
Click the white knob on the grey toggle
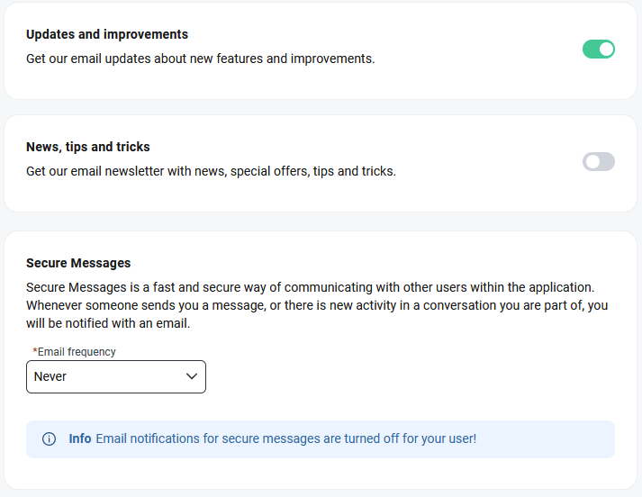click(x=592, y=161)
